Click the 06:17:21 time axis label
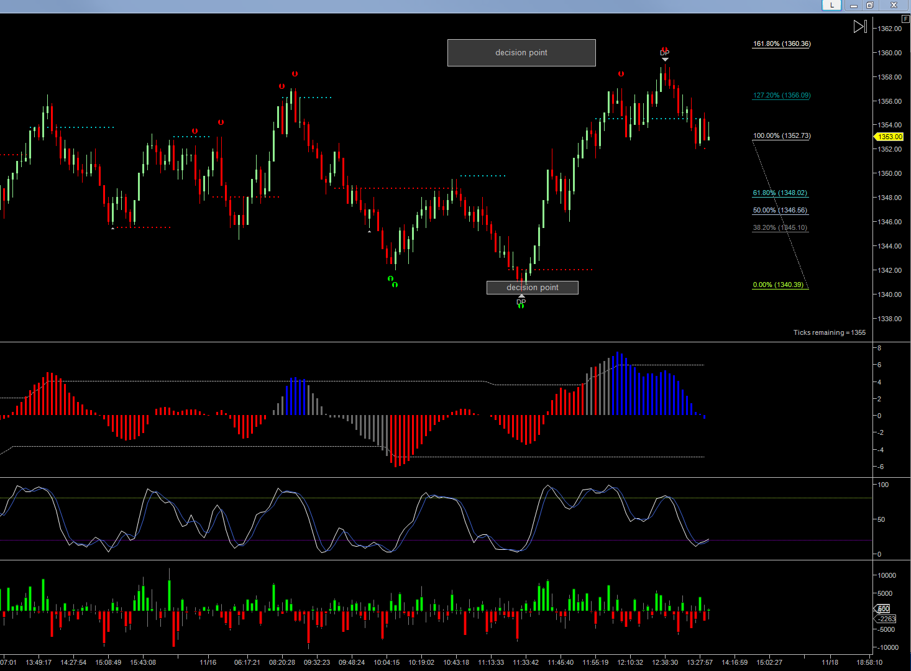 coord(247,662)
